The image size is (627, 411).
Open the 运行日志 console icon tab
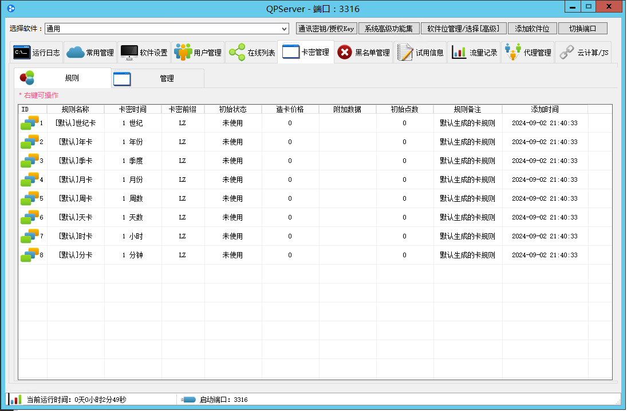pos(22,53)
